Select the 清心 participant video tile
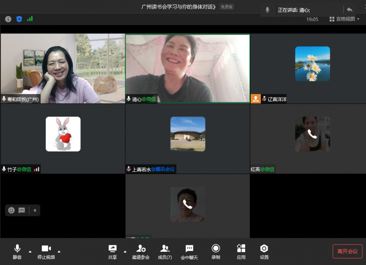This screenshot has height=265, width=366. click(x=188, y=68)
